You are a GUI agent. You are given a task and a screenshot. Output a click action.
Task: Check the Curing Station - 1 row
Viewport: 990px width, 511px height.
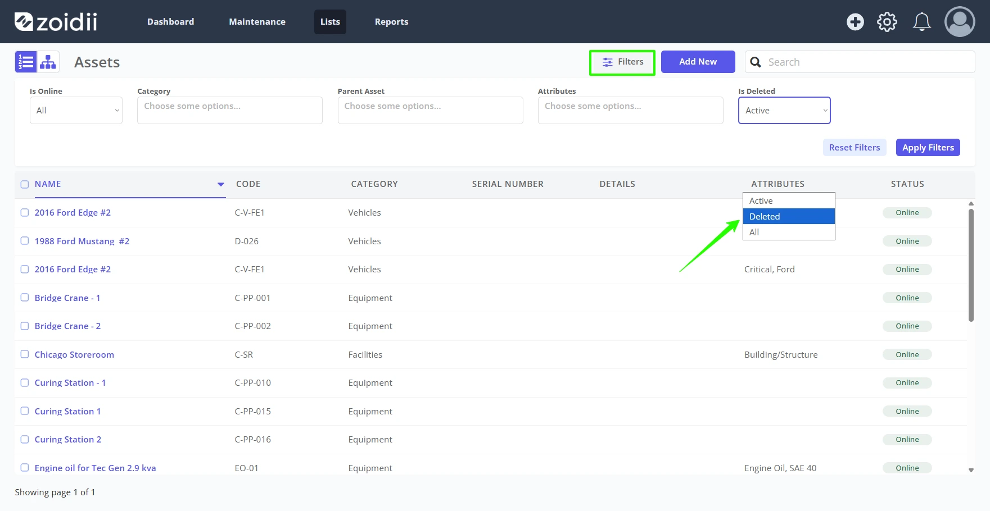25,382
